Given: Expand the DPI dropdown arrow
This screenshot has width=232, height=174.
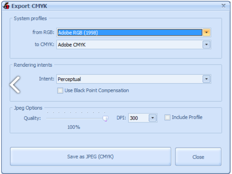Looking at the screenshot, I should tap(153, 118).
